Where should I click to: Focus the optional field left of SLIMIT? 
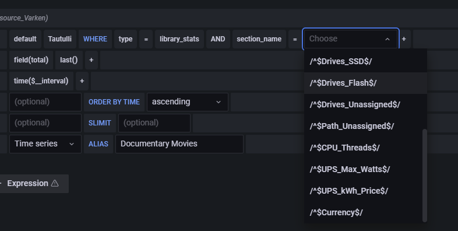(x=45, y=123)
